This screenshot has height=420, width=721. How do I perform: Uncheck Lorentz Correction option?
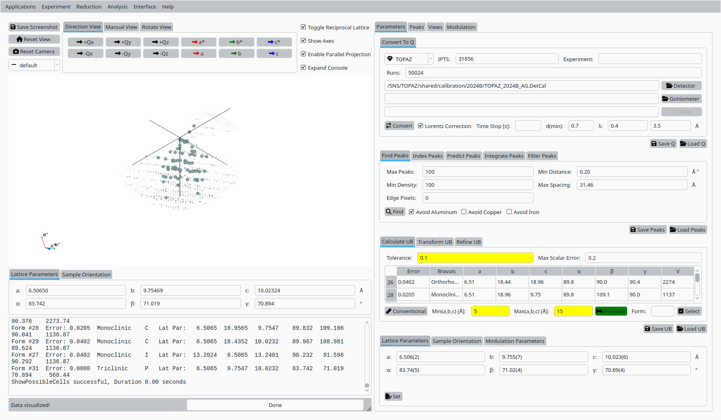coord(421,126)
